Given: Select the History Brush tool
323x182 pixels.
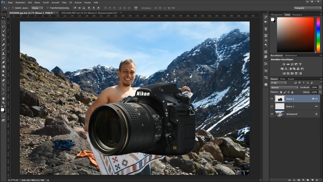Looking at the screenshot, I should [x=4, y=58].
